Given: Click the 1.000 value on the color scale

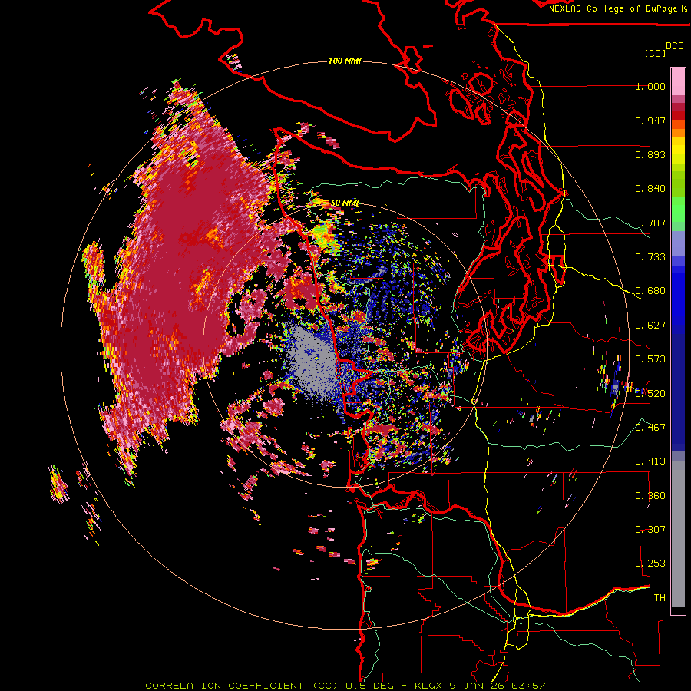Looking at the screenshot, I should pos(650,86).
